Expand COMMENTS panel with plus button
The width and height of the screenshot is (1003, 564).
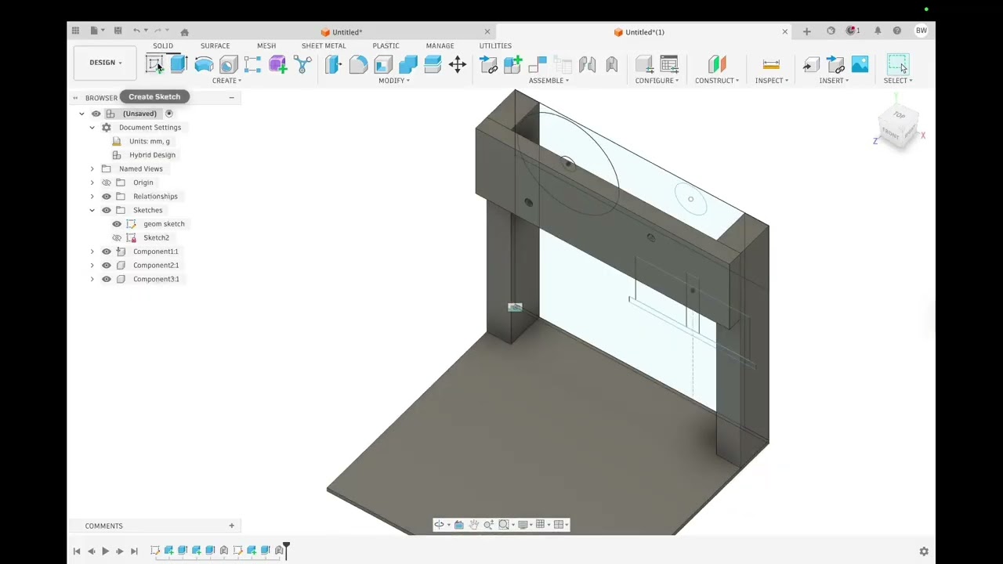(x=231, y=526)
